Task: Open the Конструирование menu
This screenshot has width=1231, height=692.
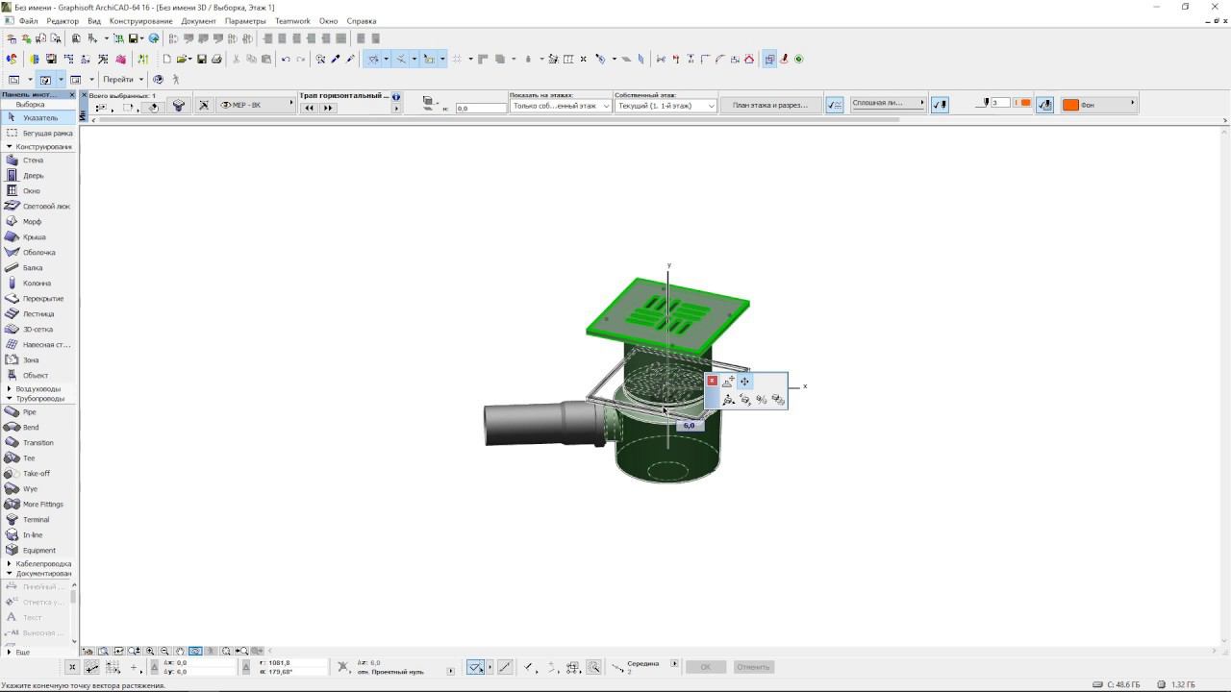Action: click(x=140, y=21)
